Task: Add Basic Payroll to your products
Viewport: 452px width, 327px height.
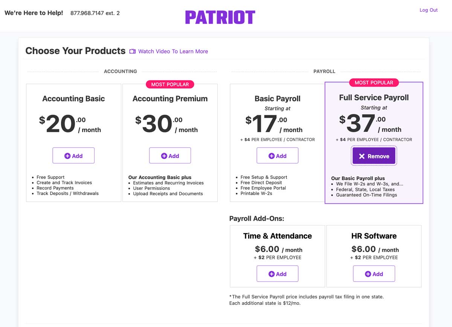Action: [x=278, y=155]
